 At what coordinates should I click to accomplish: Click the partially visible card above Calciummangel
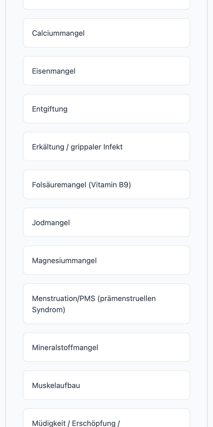[x=106, y=5]
